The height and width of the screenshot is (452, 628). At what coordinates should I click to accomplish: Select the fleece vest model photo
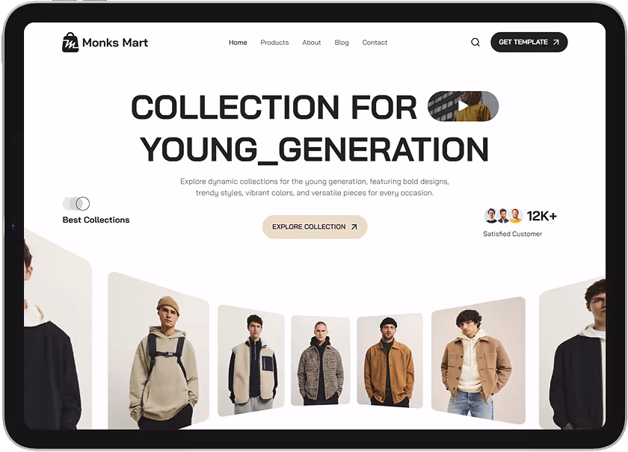[x=251, y=360]
